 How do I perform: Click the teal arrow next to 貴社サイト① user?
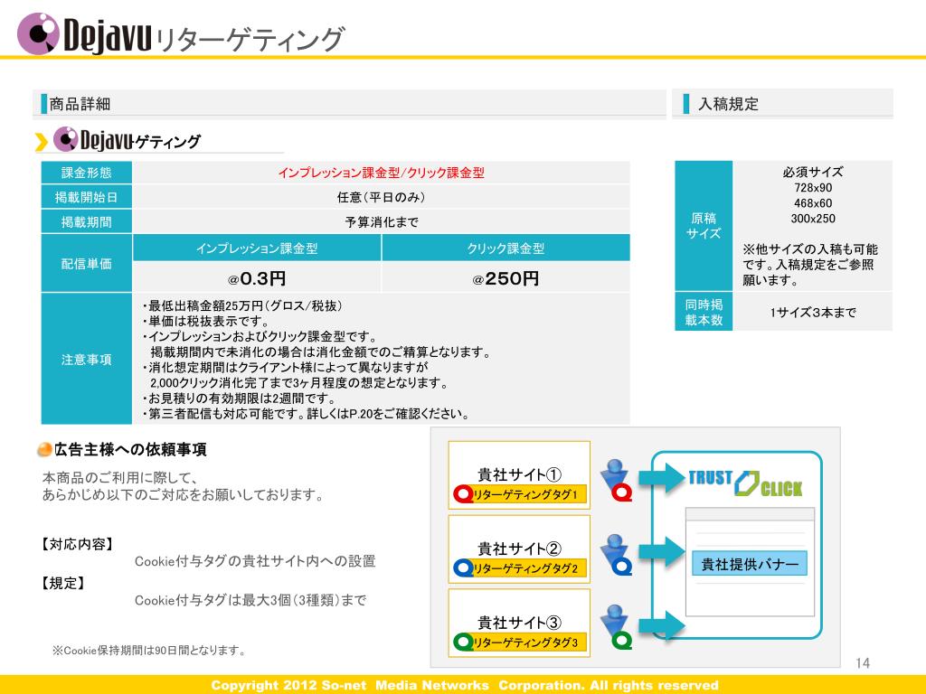[x=661, y=478]
